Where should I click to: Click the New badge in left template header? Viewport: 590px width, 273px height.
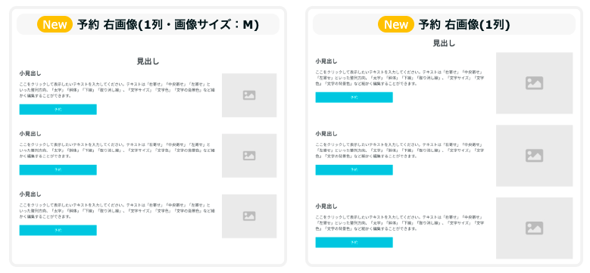point(55,24)
